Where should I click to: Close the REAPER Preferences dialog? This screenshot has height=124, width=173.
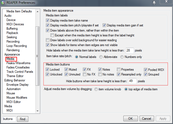click(166, 2)
